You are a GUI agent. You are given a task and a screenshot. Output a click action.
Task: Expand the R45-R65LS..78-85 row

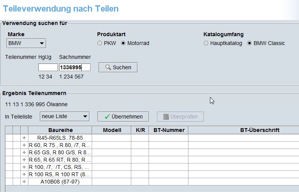(24, 138)
